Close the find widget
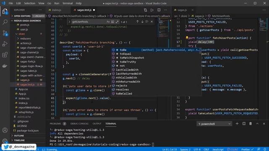The height and width of the screenshot is (151, 269). point(152,22)
